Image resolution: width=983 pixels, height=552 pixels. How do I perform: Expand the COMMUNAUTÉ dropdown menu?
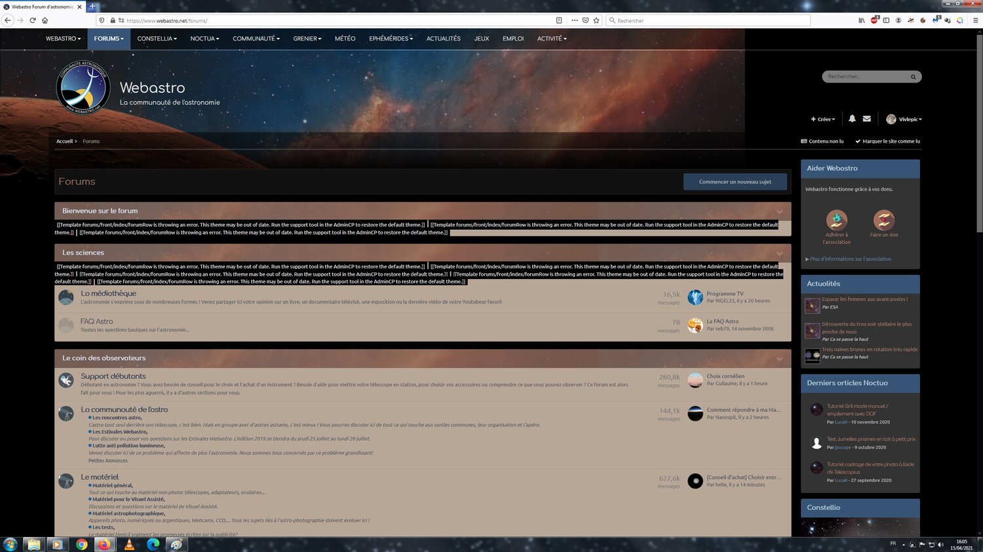(256, 39)
